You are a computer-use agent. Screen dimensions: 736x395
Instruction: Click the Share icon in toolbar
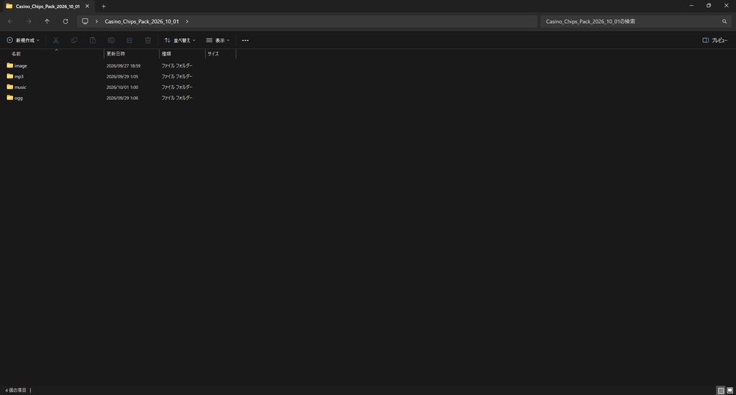129,40
